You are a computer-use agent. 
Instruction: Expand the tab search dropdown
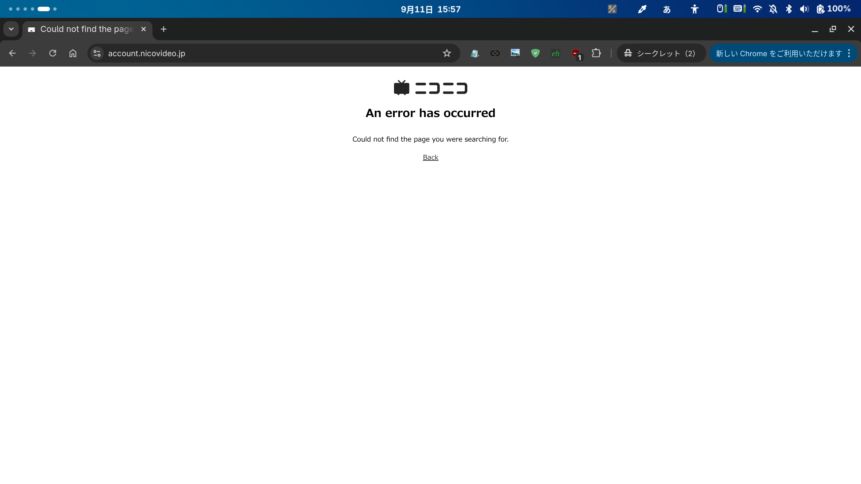(11, 29)
